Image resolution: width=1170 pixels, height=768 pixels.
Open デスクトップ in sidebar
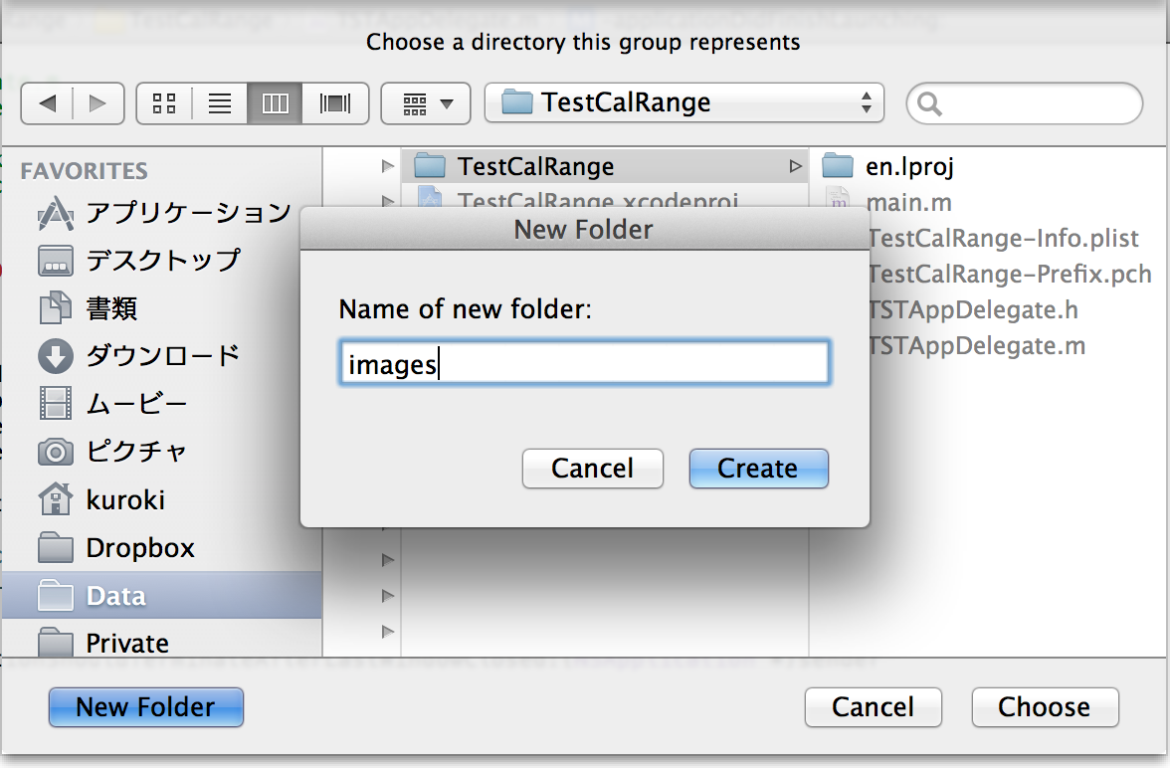[164, 260]
